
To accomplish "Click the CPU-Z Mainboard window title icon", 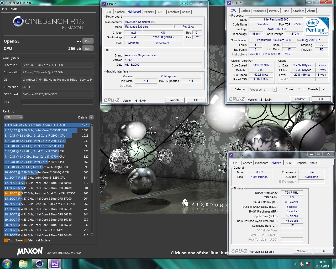I will [104, 4].
